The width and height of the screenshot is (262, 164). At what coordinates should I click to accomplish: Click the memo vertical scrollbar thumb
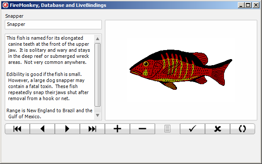98,75
